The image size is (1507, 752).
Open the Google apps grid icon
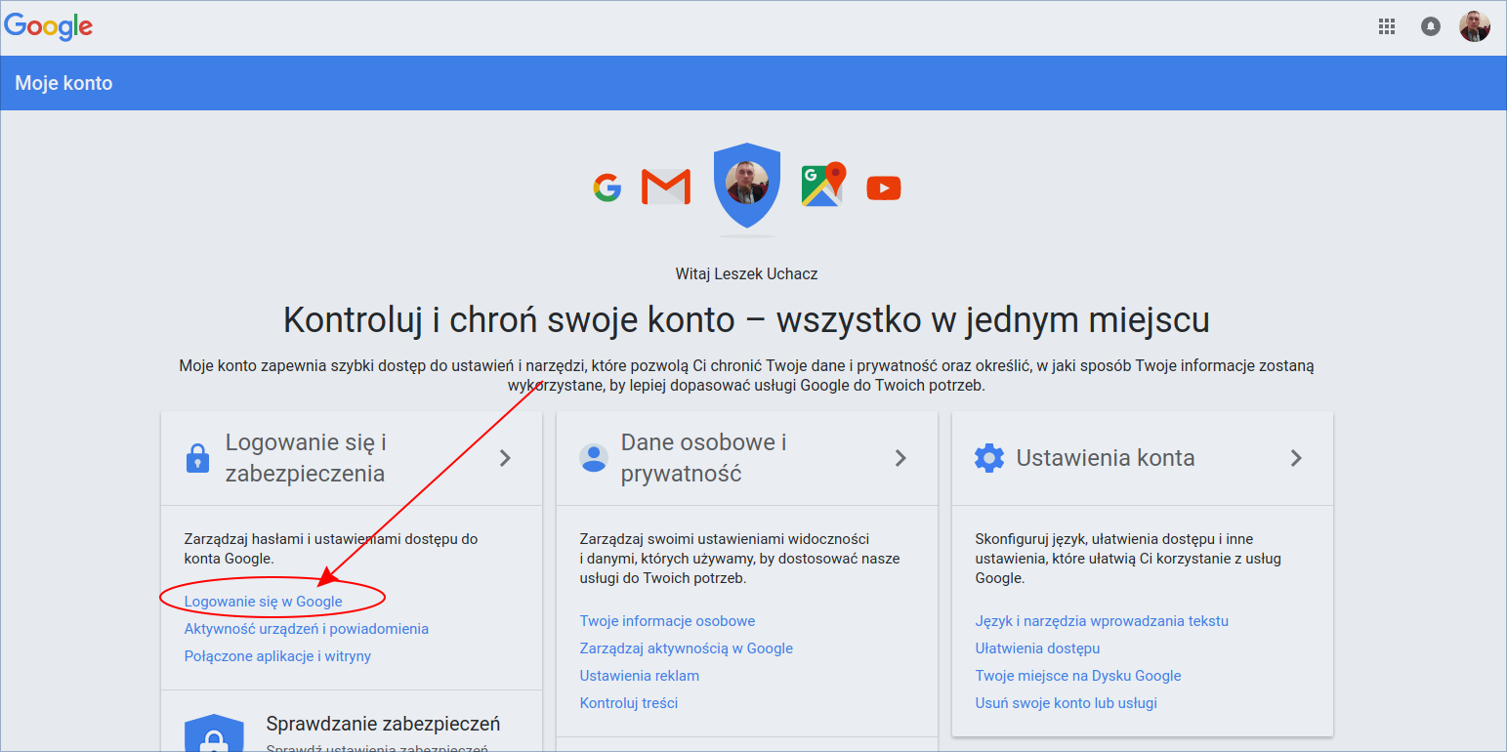click(1387, 27)
